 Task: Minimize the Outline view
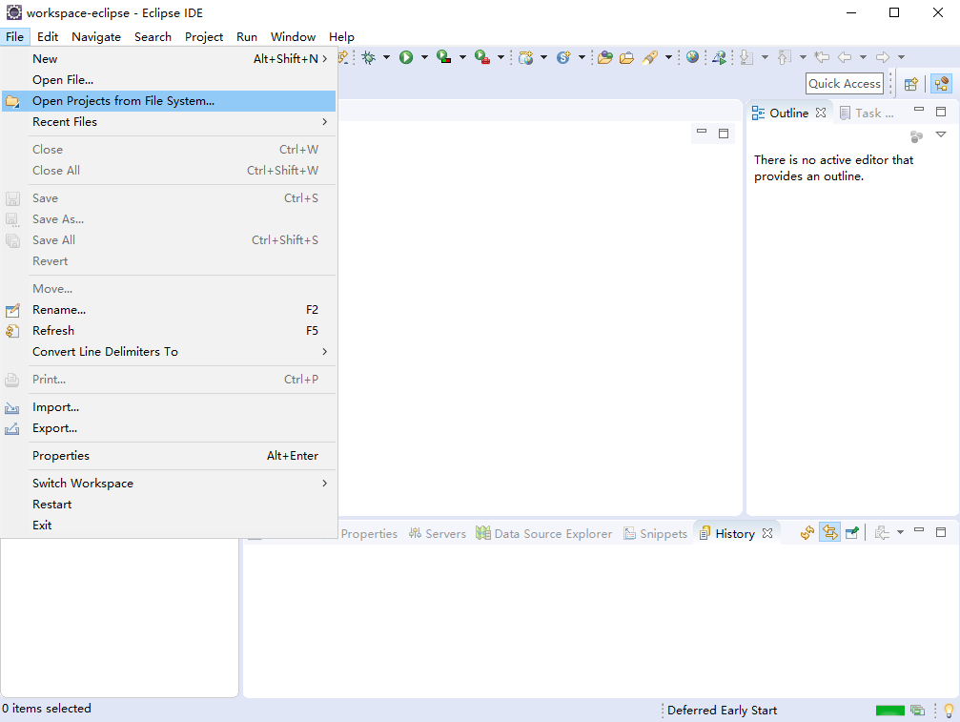pos(919,111)
